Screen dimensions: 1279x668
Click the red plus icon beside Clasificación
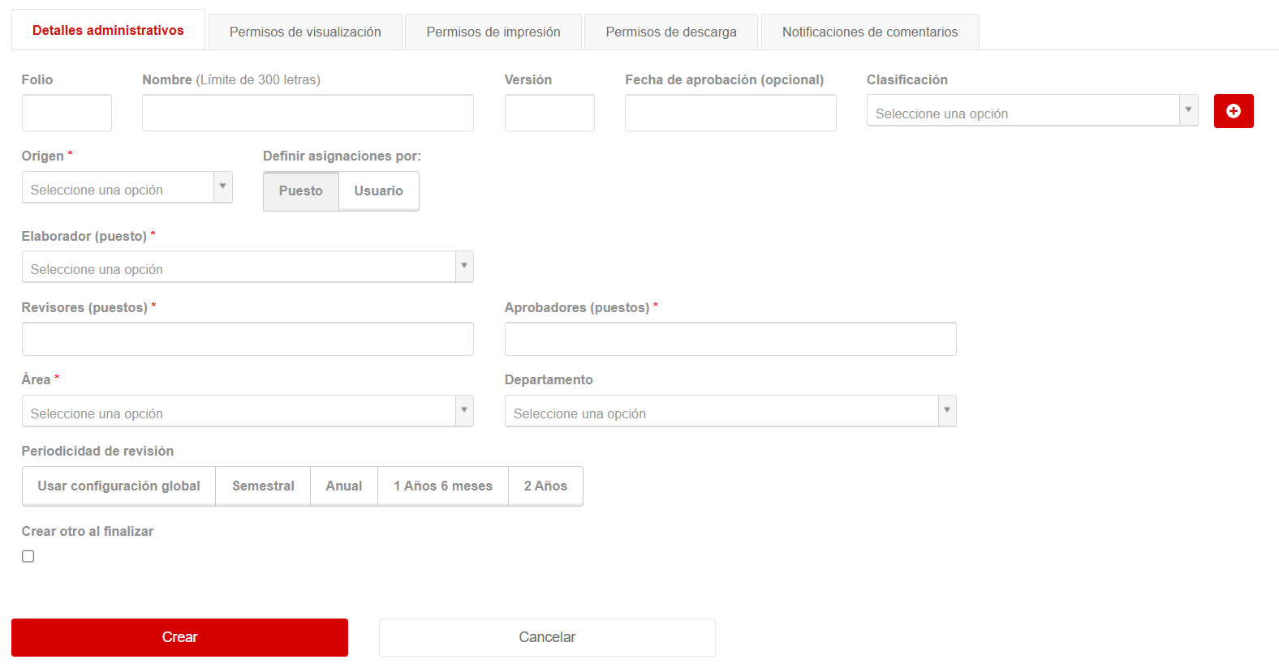pos(1233,111)
